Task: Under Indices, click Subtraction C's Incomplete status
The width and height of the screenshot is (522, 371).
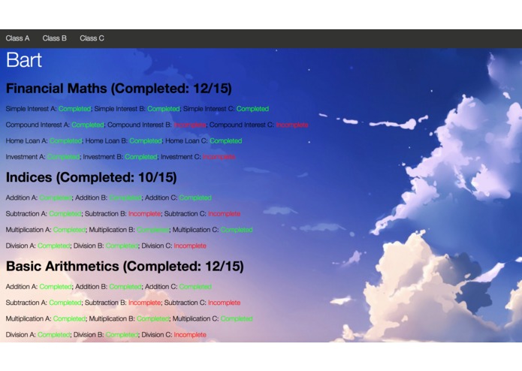Action: tap(225, 213)
